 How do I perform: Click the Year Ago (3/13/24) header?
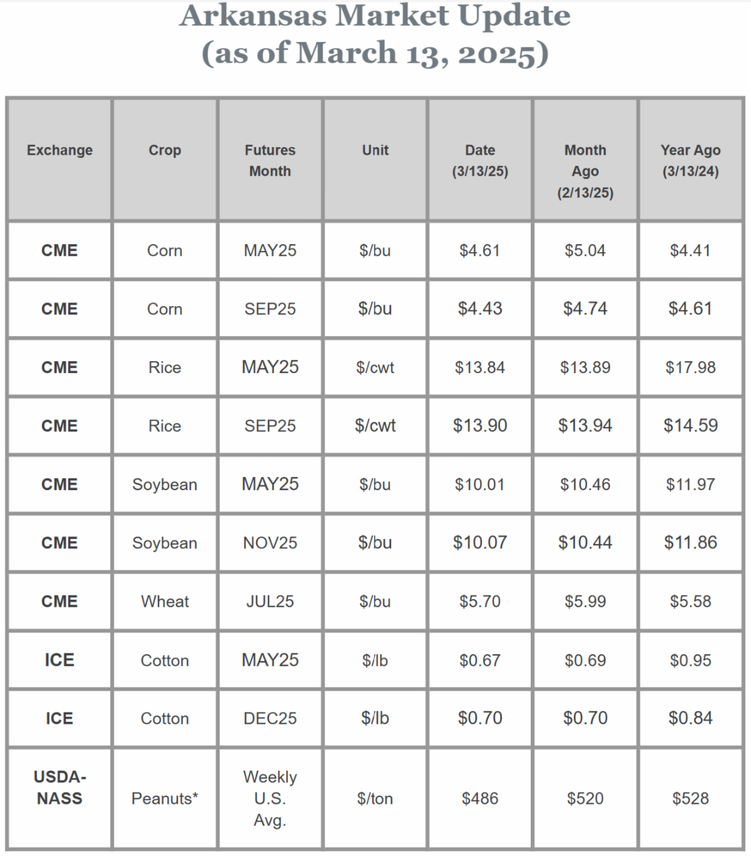pos(690,160)
